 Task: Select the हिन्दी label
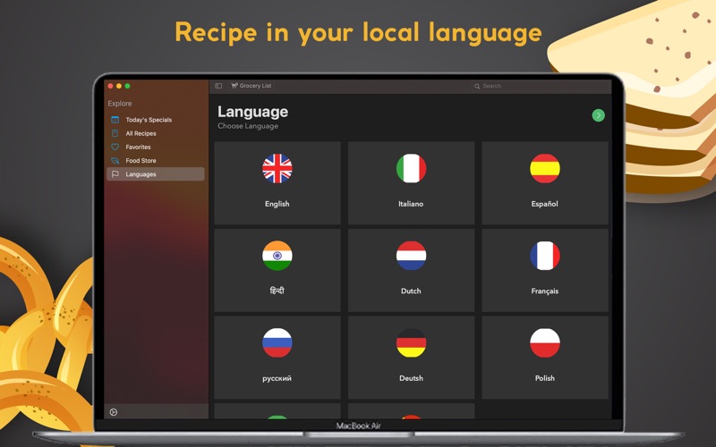coord(277,291)
